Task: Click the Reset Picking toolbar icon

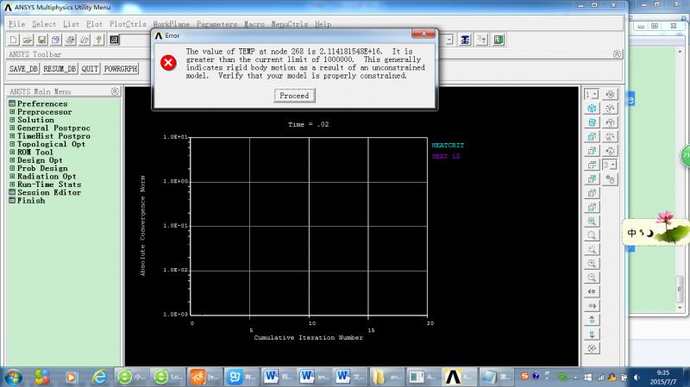Action: 482,40
